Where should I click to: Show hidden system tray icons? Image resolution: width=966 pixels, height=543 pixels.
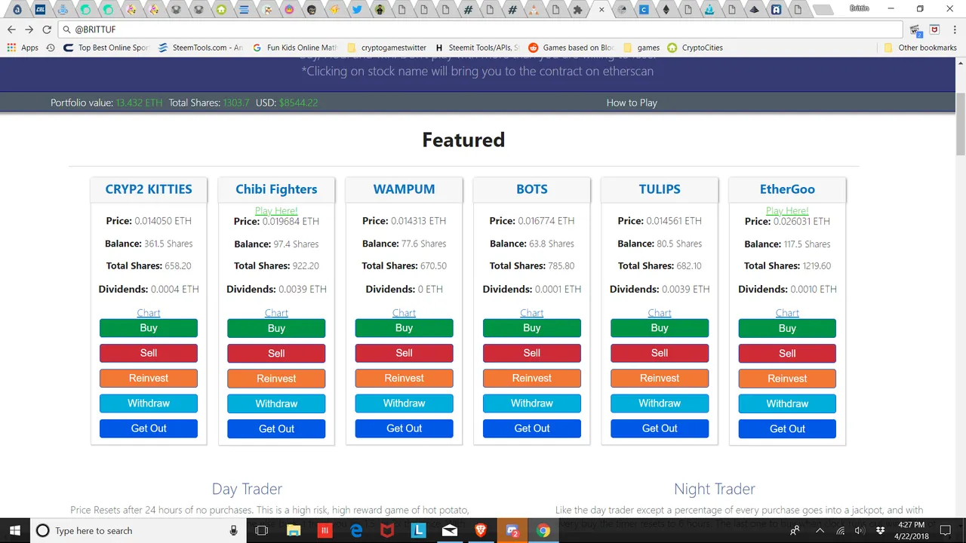[x=820, y=530]
